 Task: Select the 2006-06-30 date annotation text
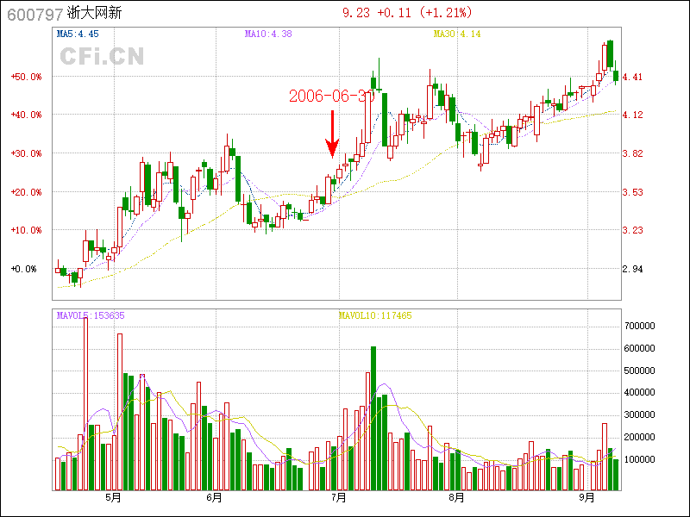click(x=331, y=96)
